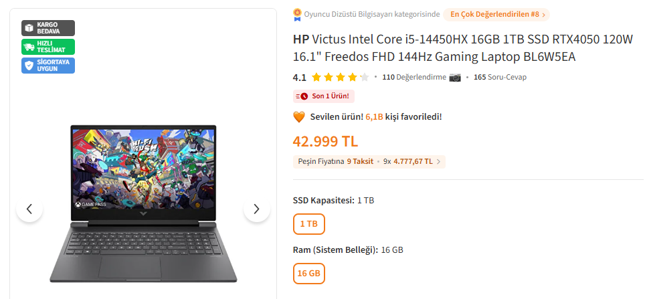
Task: Click the 42.999 TL price
Action: click(x=326, y=141)
